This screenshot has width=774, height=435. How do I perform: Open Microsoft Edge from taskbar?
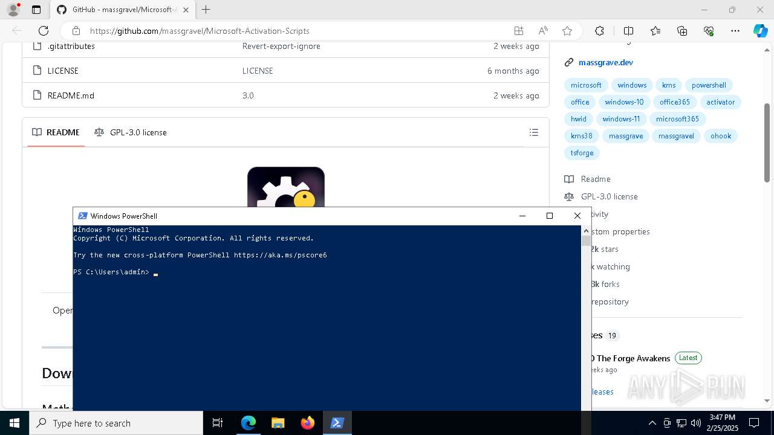click(x=248, y=423)
